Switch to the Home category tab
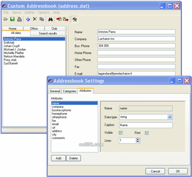The height and width of the screenshot is (177, 192). [13, 28]
